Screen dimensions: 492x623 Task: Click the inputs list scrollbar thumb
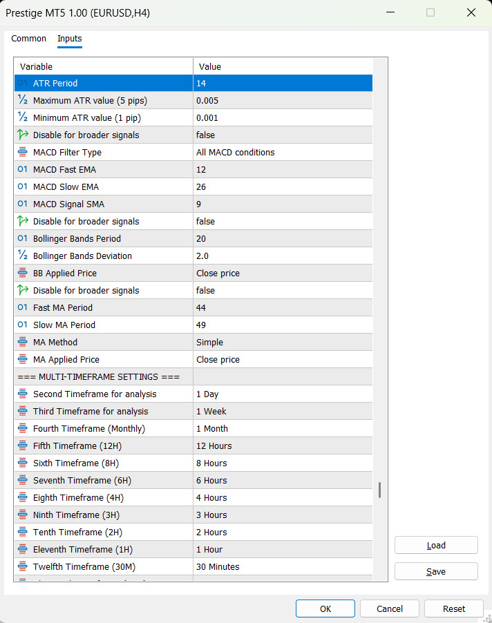[379, 490]
